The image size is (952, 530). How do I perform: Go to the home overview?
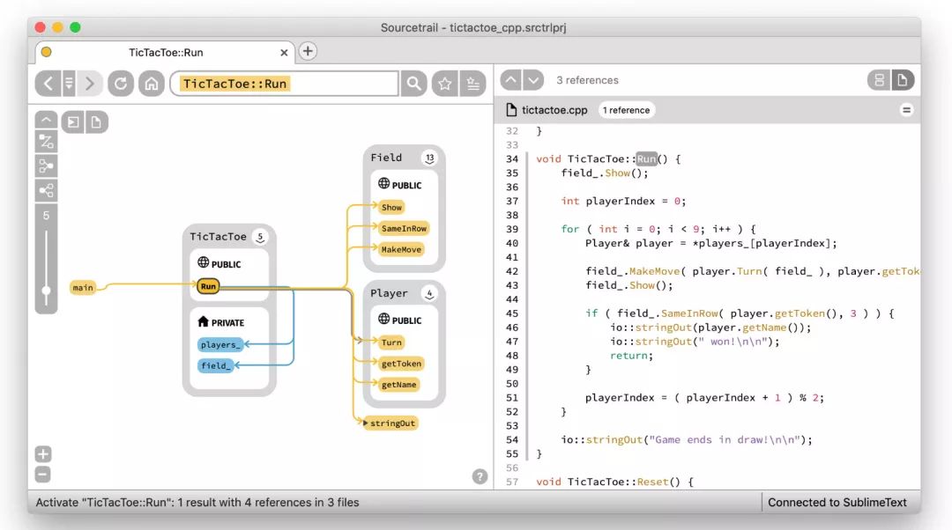pos(152,83)
